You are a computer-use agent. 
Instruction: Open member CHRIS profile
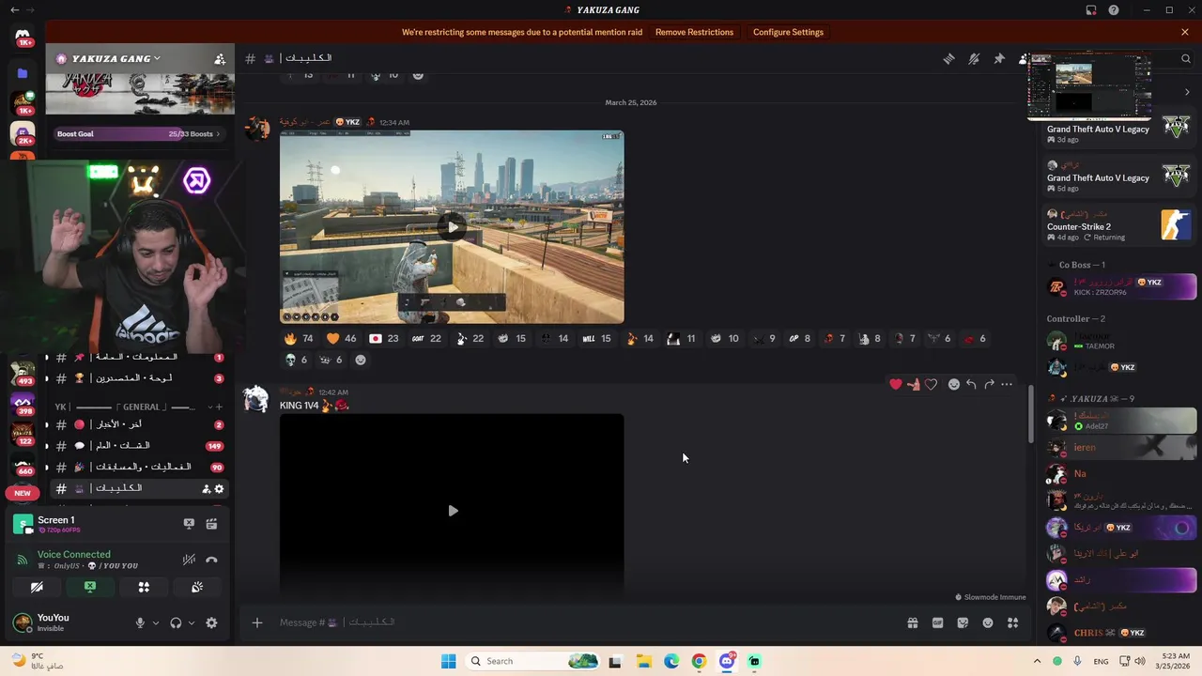1120,633
